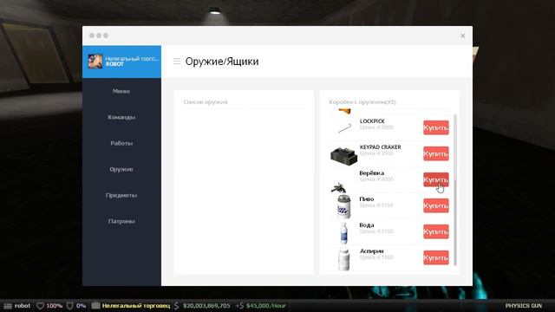Click the water bottle image
555x312 pixels.
pos(343,233)
